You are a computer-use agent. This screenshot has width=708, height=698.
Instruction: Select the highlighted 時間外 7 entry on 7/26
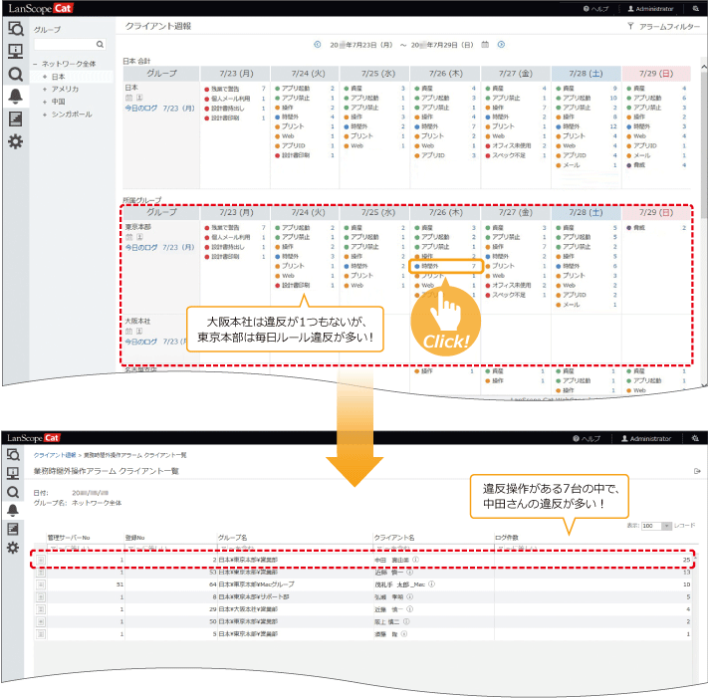(446, 266)
